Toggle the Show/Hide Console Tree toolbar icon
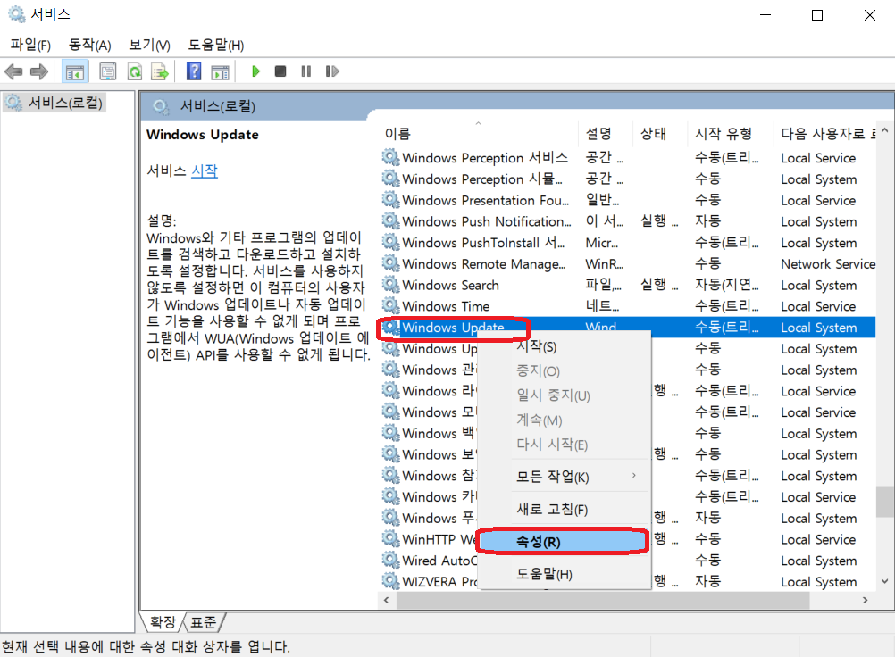The height and width of the screenshot is (657, 895). pyautogui.click(x=75, y=71)
